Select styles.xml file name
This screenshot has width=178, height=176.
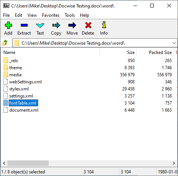pyautogui.click(x=19, y=89)
